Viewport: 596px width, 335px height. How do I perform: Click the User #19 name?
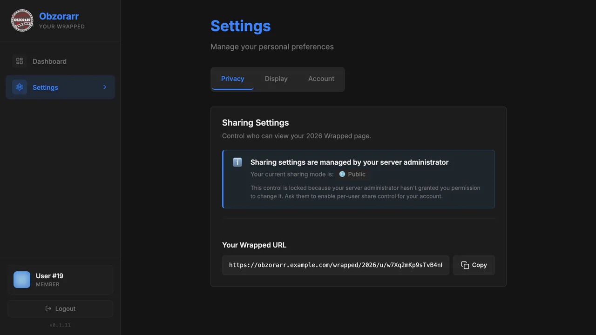(49, 276)
